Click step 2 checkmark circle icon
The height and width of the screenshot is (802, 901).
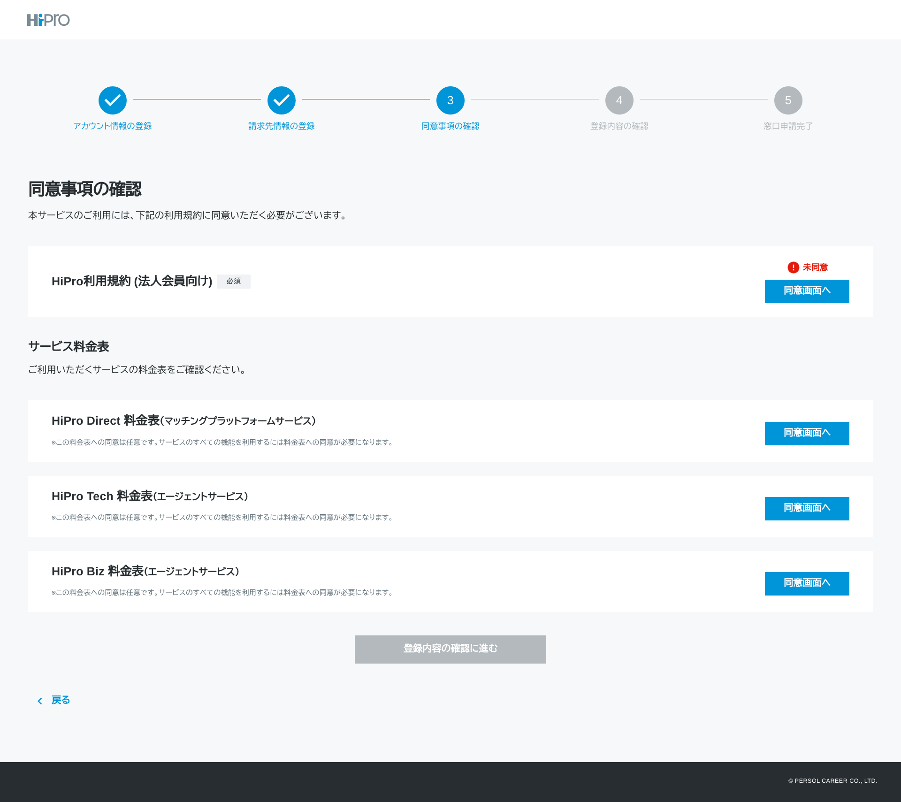coord(282,100)
